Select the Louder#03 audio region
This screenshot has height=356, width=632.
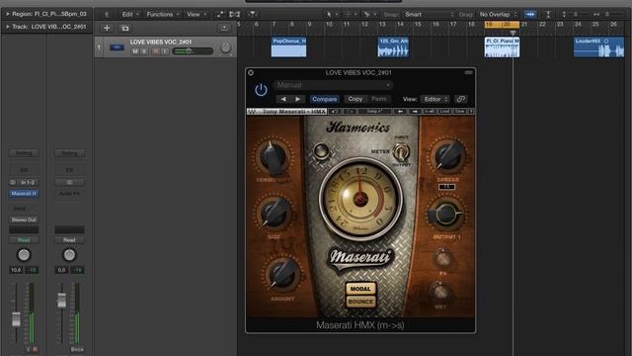pyautogui.click(x=599, y=47)
